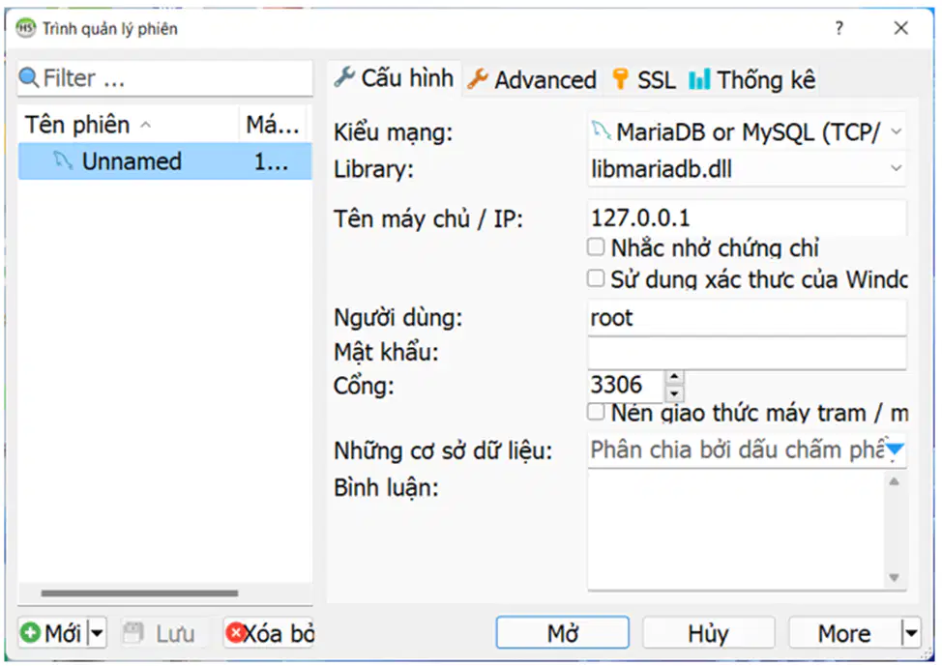Select the Unnamed session row

pos(165,161)
